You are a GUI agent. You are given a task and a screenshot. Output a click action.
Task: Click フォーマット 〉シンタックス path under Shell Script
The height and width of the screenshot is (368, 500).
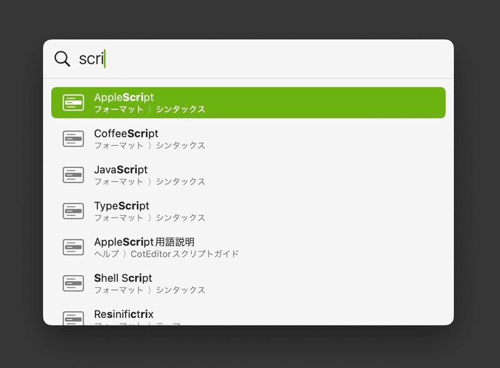tap(149, 290)
